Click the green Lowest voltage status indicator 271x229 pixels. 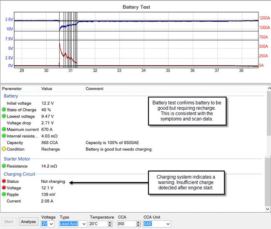coord(4,116)
